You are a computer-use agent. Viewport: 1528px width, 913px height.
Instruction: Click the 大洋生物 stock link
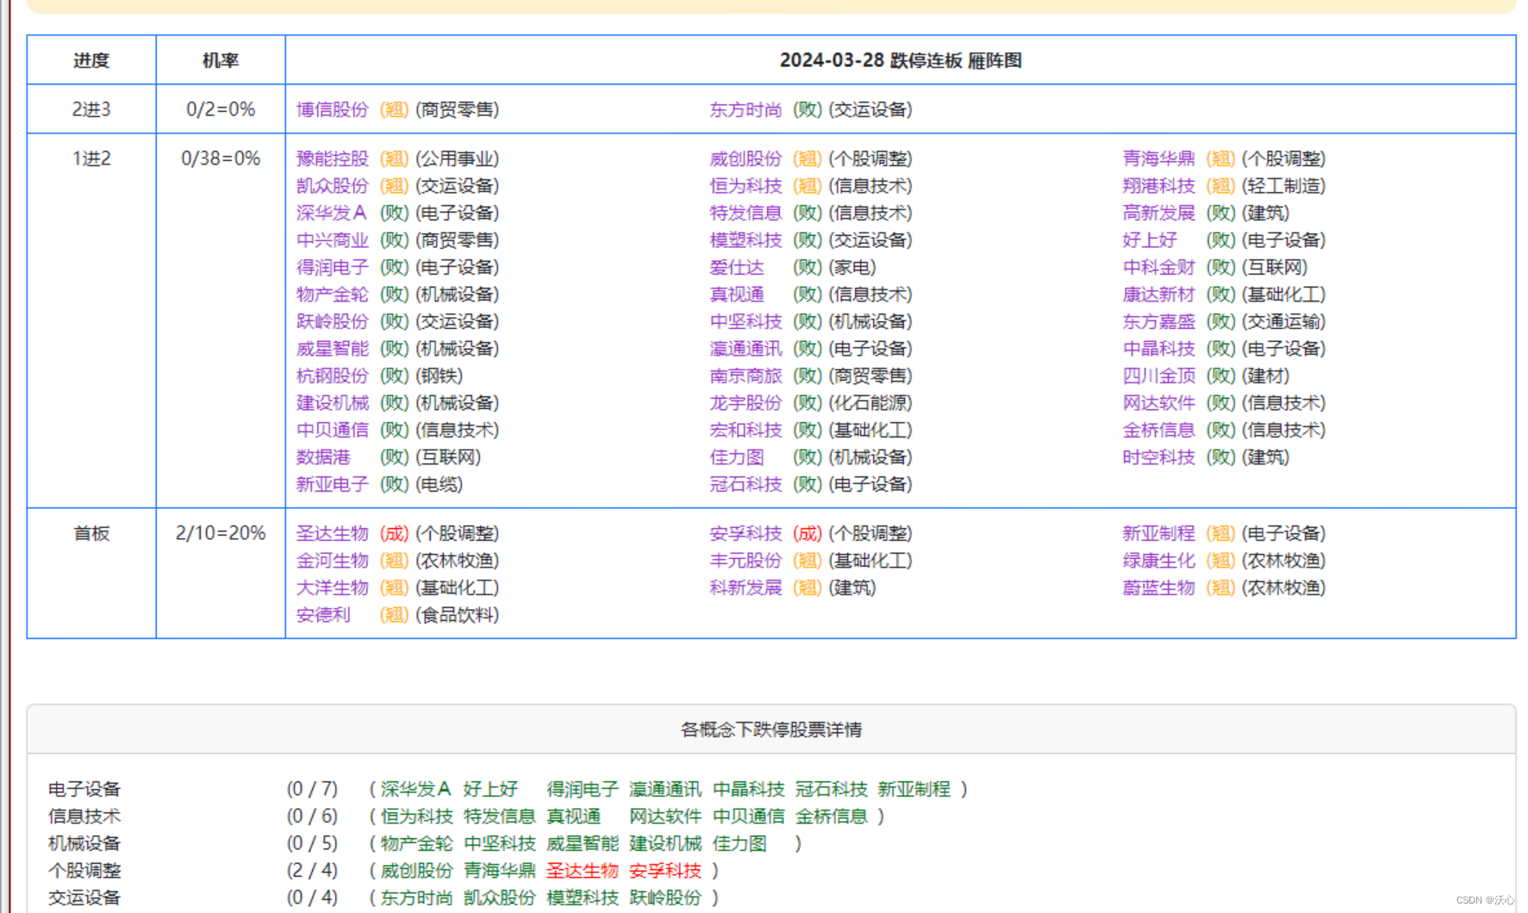332,587
